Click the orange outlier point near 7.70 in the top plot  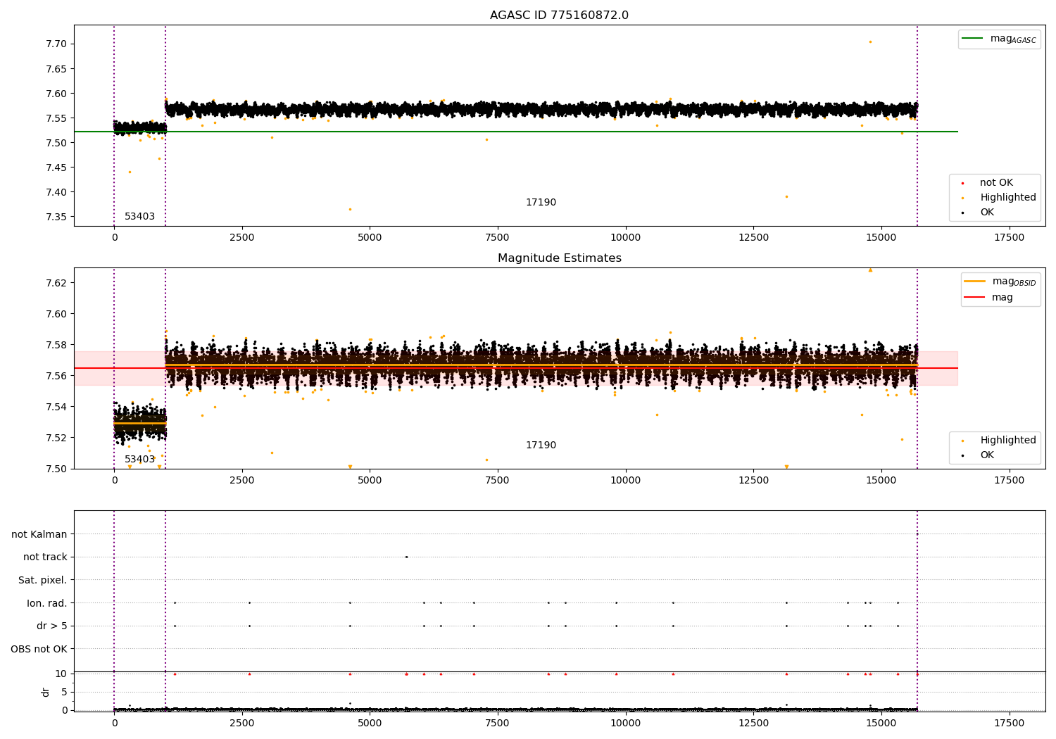(870, 42)
